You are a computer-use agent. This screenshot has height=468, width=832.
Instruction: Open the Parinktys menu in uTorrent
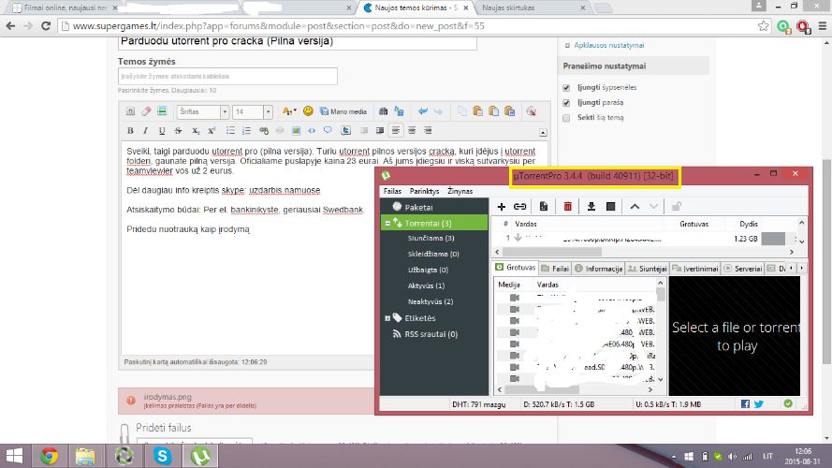click(424, 191)
